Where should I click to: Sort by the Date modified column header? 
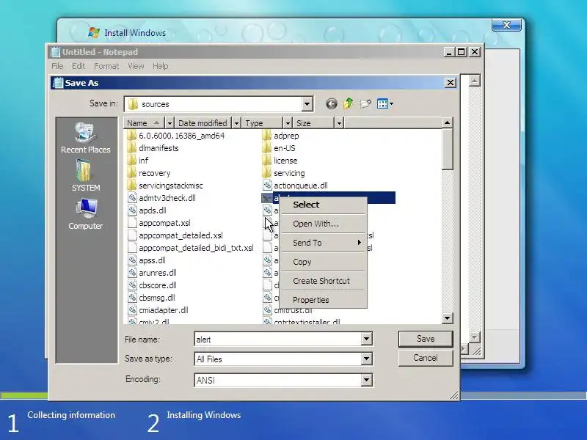point(203,122)
